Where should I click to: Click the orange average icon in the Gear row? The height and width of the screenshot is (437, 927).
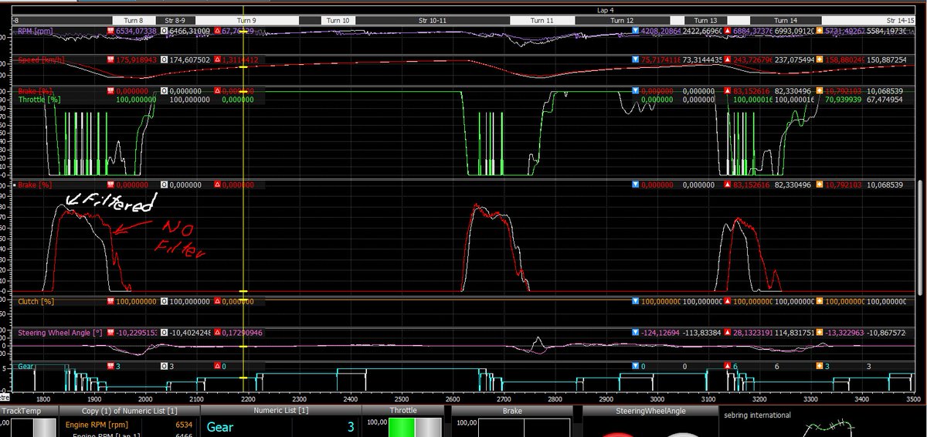[x=820, y=366]
